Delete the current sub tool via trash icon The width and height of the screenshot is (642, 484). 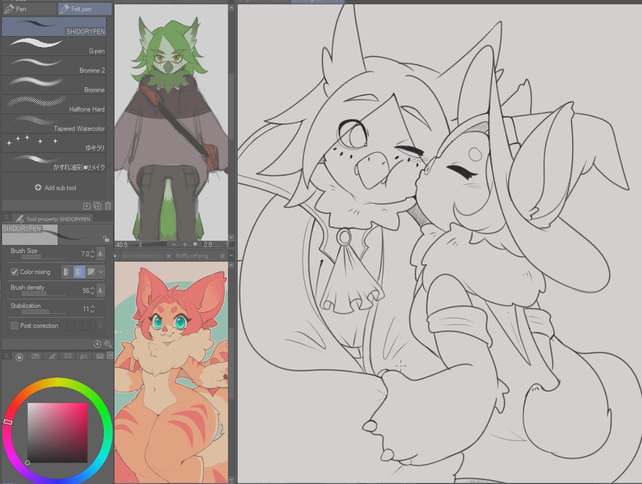(x=108, y=205)
